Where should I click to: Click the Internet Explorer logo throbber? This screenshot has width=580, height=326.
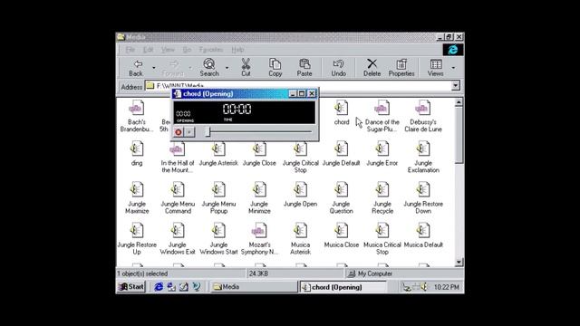click(x=453, y=50)
